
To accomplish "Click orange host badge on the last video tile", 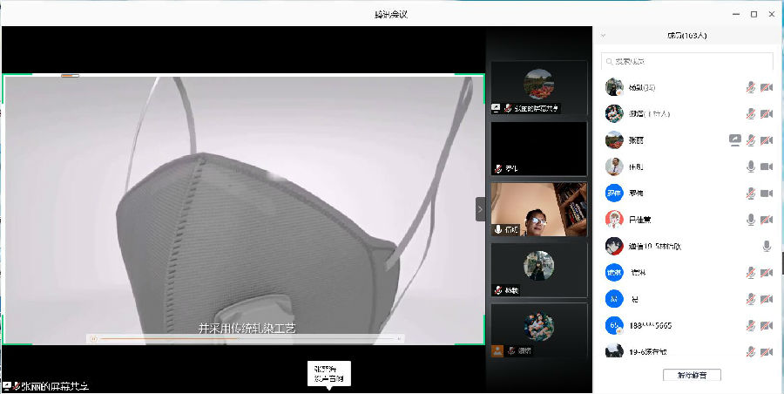I will click(497, 350).
